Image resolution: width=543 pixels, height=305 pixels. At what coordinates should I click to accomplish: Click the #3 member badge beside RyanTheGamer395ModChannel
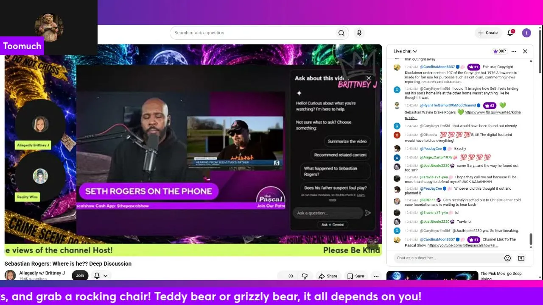(490, 105)
